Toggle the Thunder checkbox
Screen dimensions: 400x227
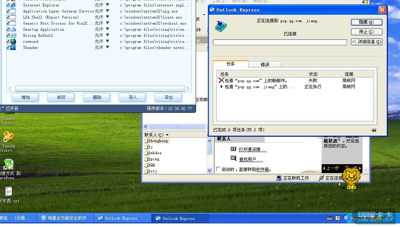pyautogui.click(x=8, y=47)
